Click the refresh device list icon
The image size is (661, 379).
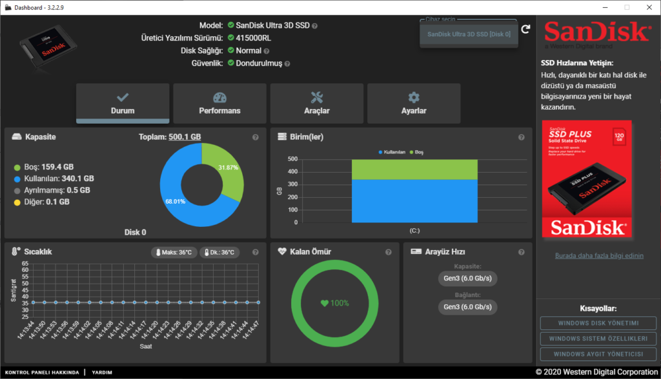tap(525, 29)
